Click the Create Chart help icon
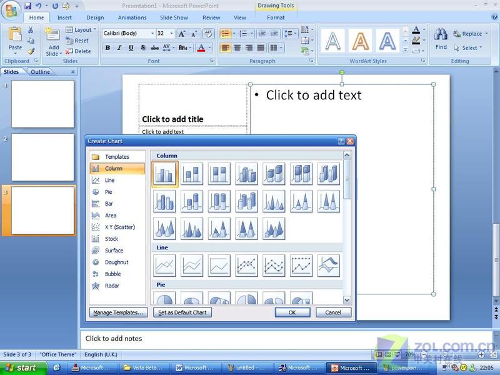The image size is (500, 375). [341, 141]
